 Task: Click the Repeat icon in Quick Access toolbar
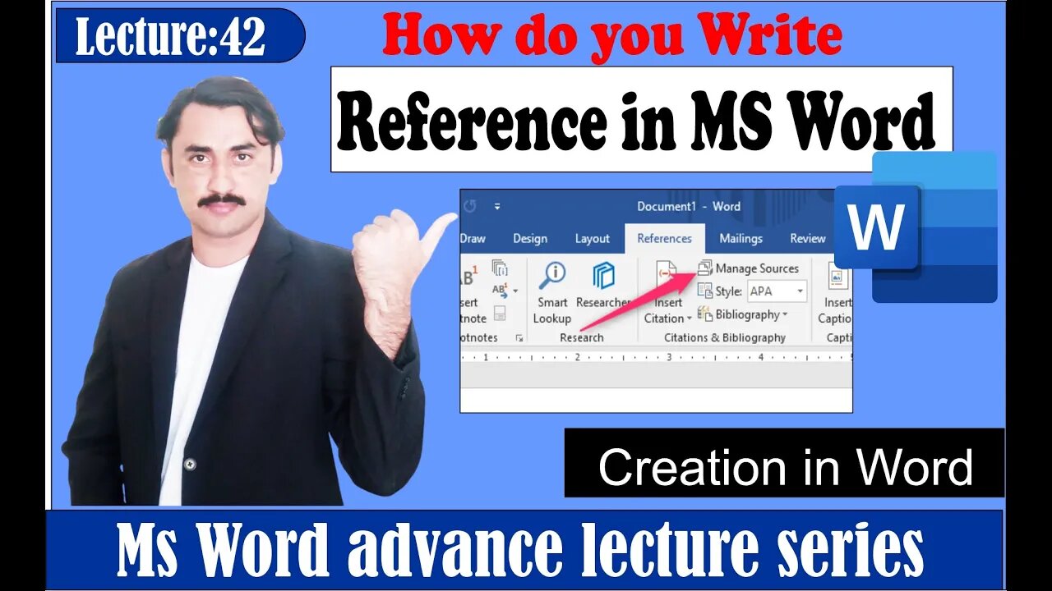point(470,207)
